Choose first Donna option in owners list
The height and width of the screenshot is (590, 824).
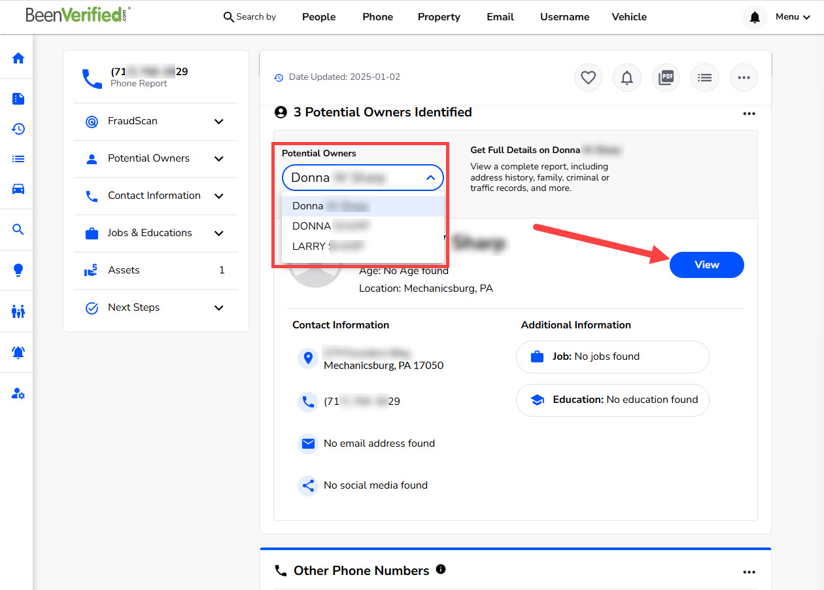tap(363, 206)
